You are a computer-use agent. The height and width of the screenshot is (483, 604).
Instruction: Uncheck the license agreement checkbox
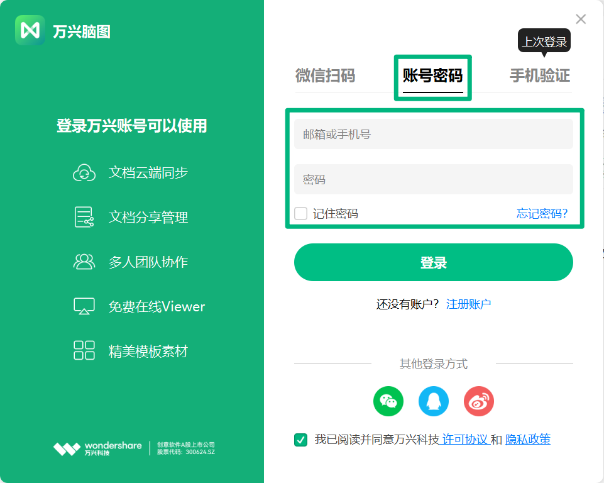click(301, 440)
